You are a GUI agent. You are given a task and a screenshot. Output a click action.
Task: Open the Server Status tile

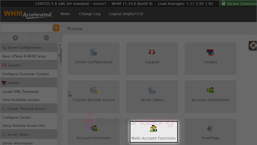pos(152,97)
